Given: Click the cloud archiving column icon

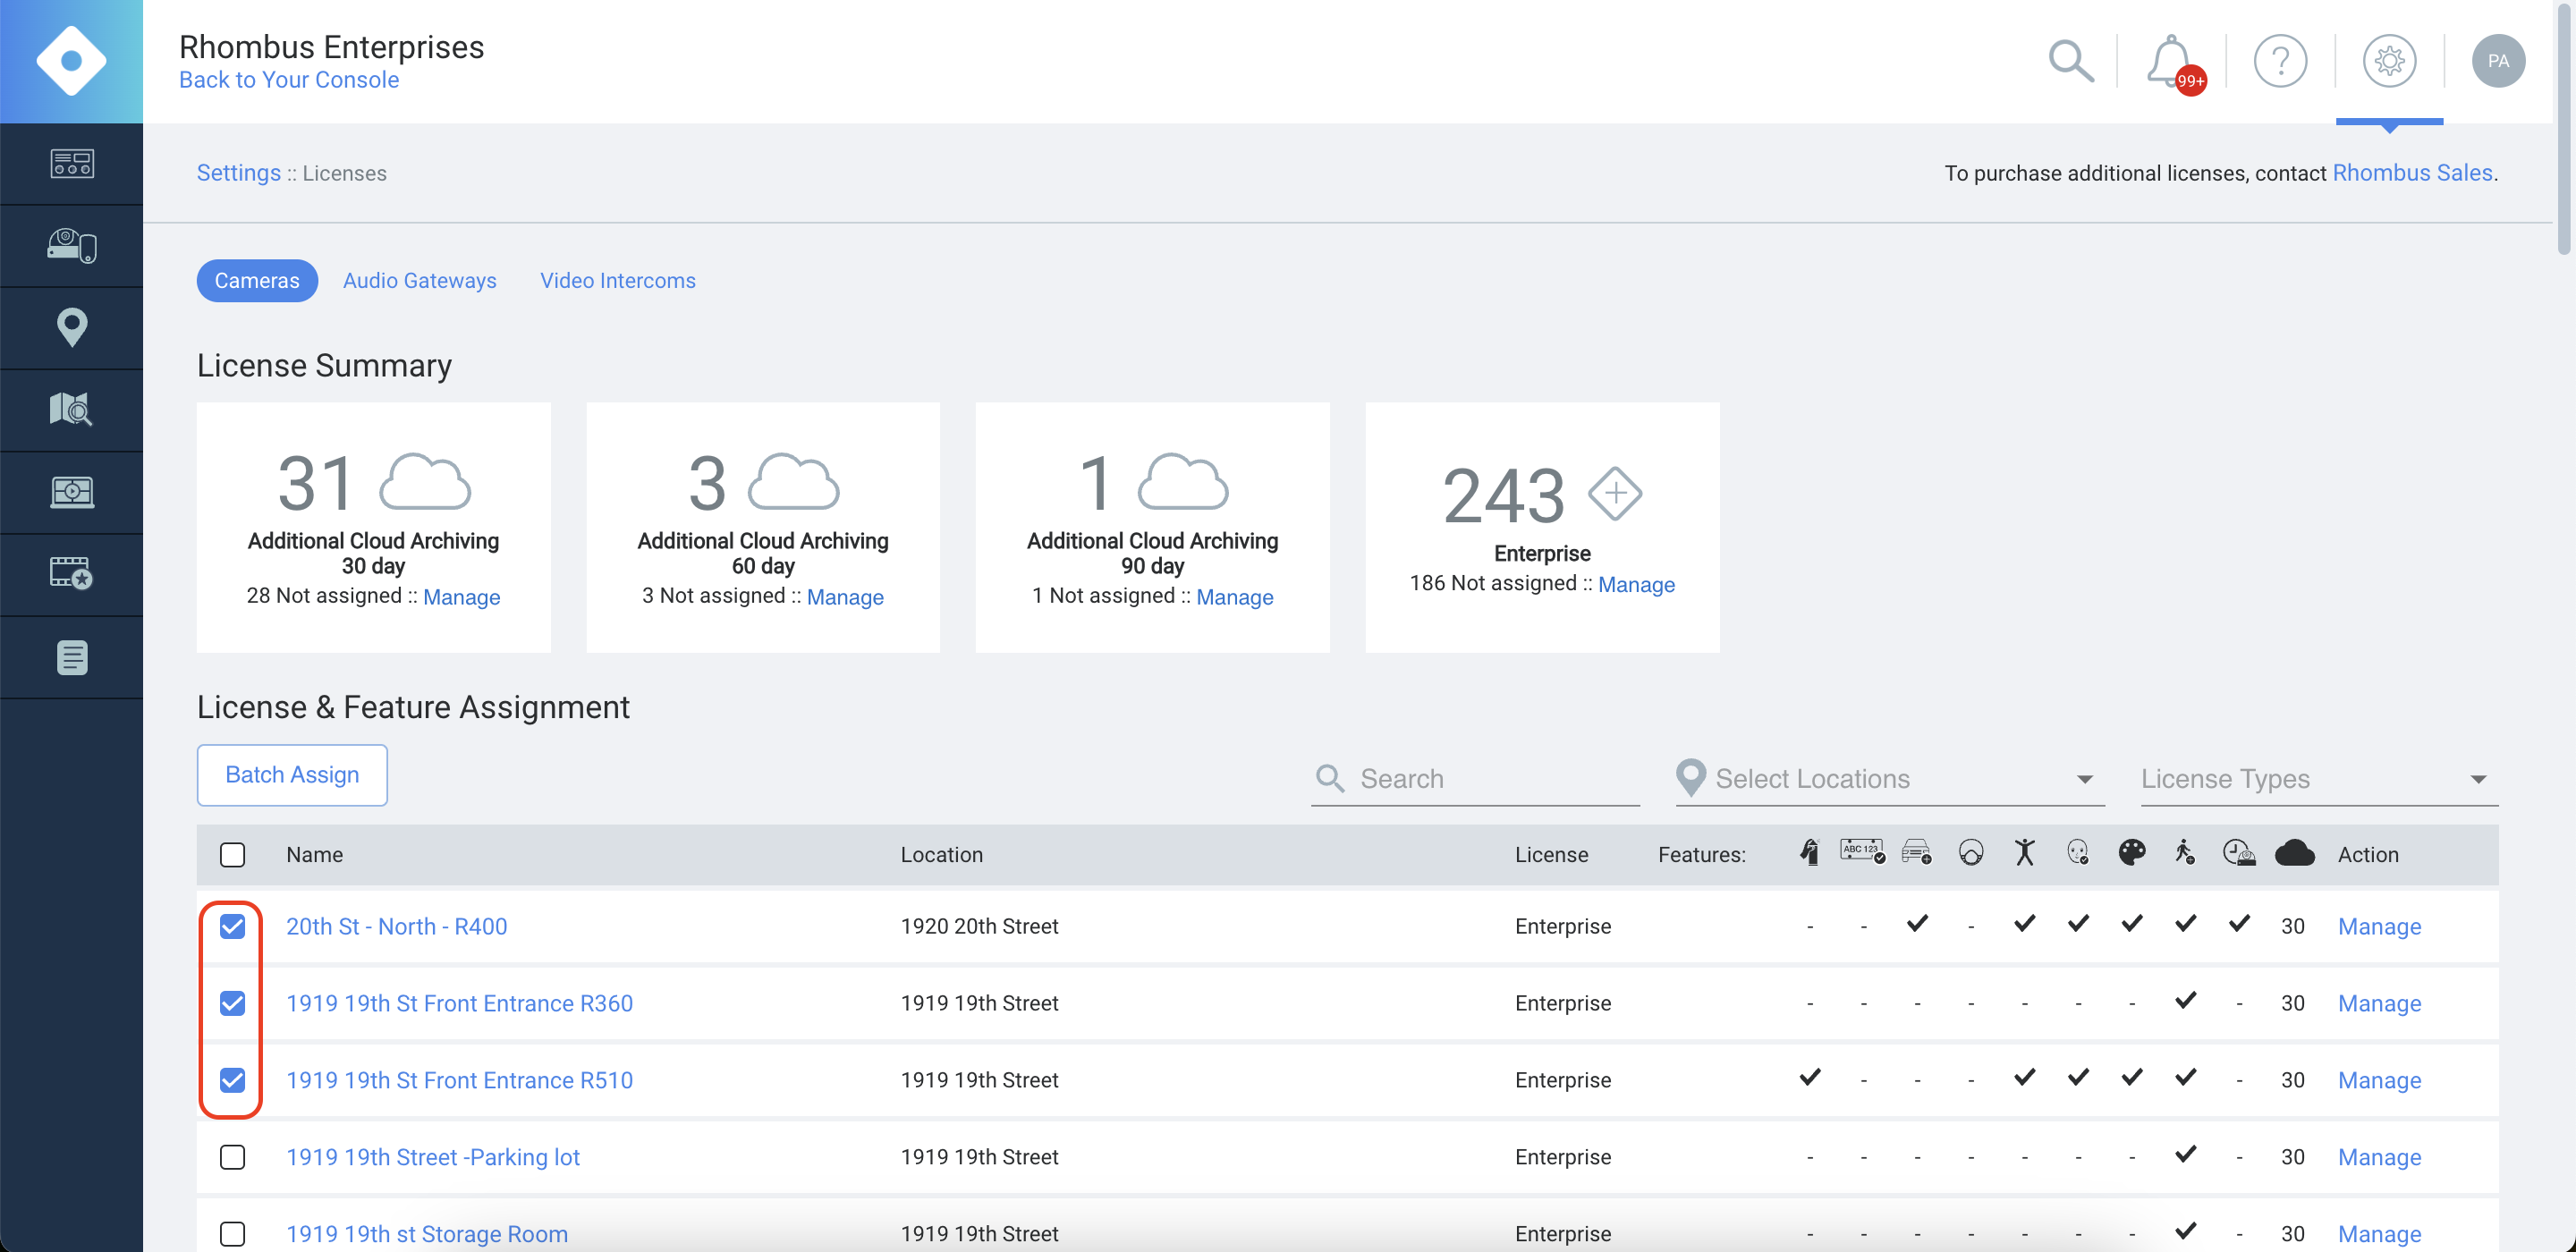Looking at the screenshot, I should pyautogui.click(x=2294, y=853).
